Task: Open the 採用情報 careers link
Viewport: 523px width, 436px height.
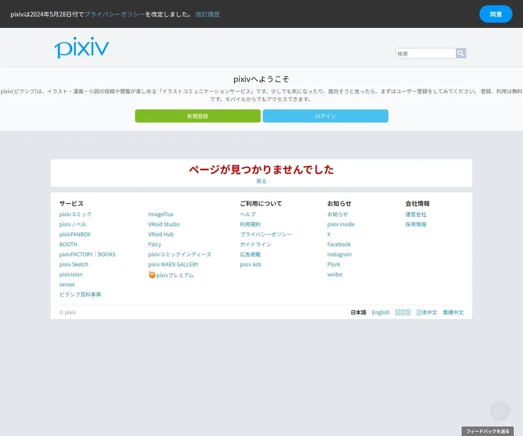Action: (416, 224)
